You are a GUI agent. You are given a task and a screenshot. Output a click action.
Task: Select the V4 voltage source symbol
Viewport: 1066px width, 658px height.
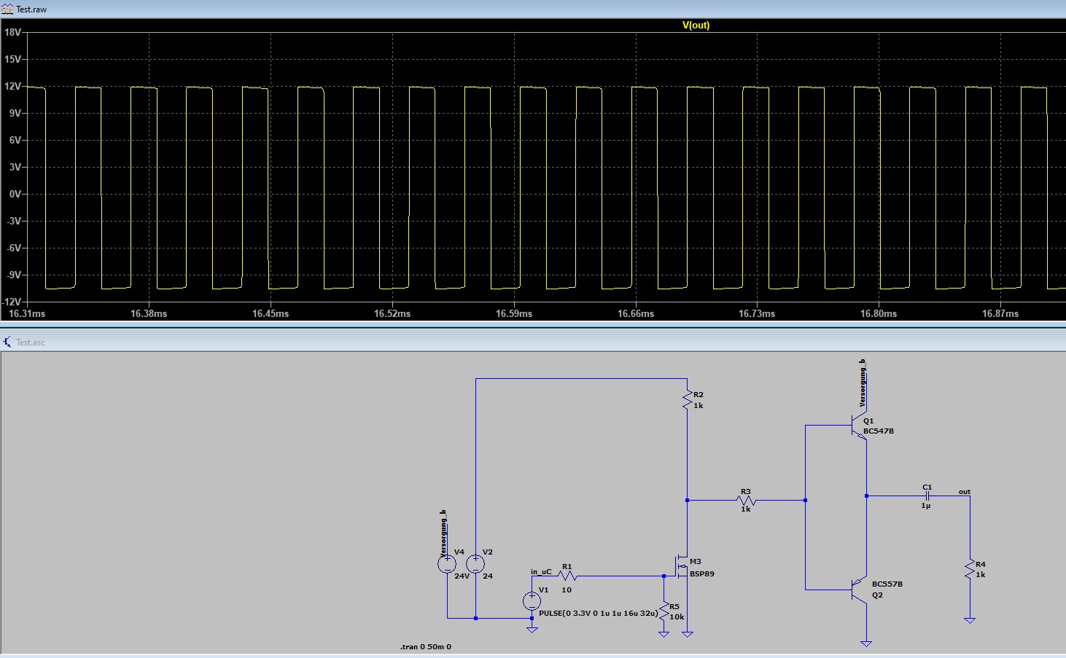click(x=447, y=563)
